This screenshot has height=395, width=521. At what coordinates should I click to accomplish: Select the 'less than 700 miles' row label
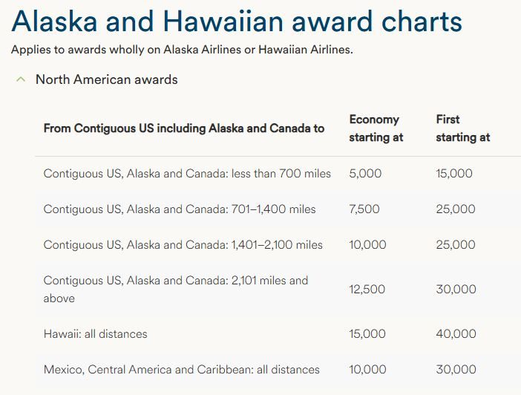tap(187, 174)
